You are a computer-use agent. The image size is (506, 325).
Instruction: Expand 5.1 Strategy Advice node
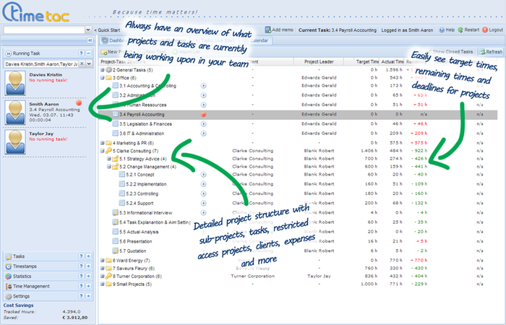pos(109,159)
